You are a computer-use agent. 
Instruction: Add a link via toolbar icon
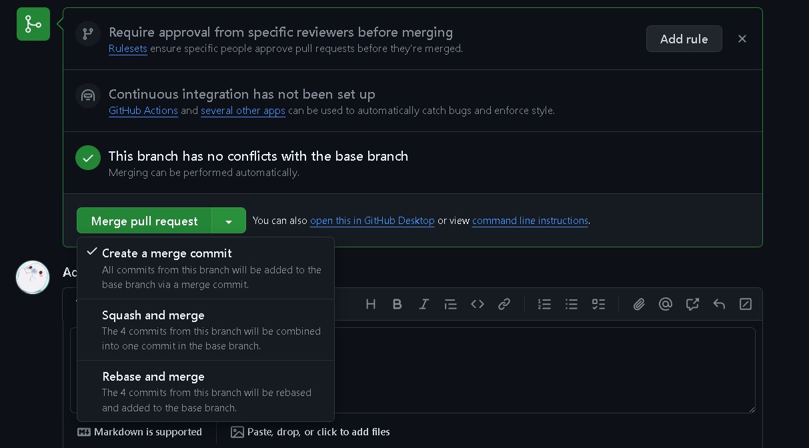(504, 304)
